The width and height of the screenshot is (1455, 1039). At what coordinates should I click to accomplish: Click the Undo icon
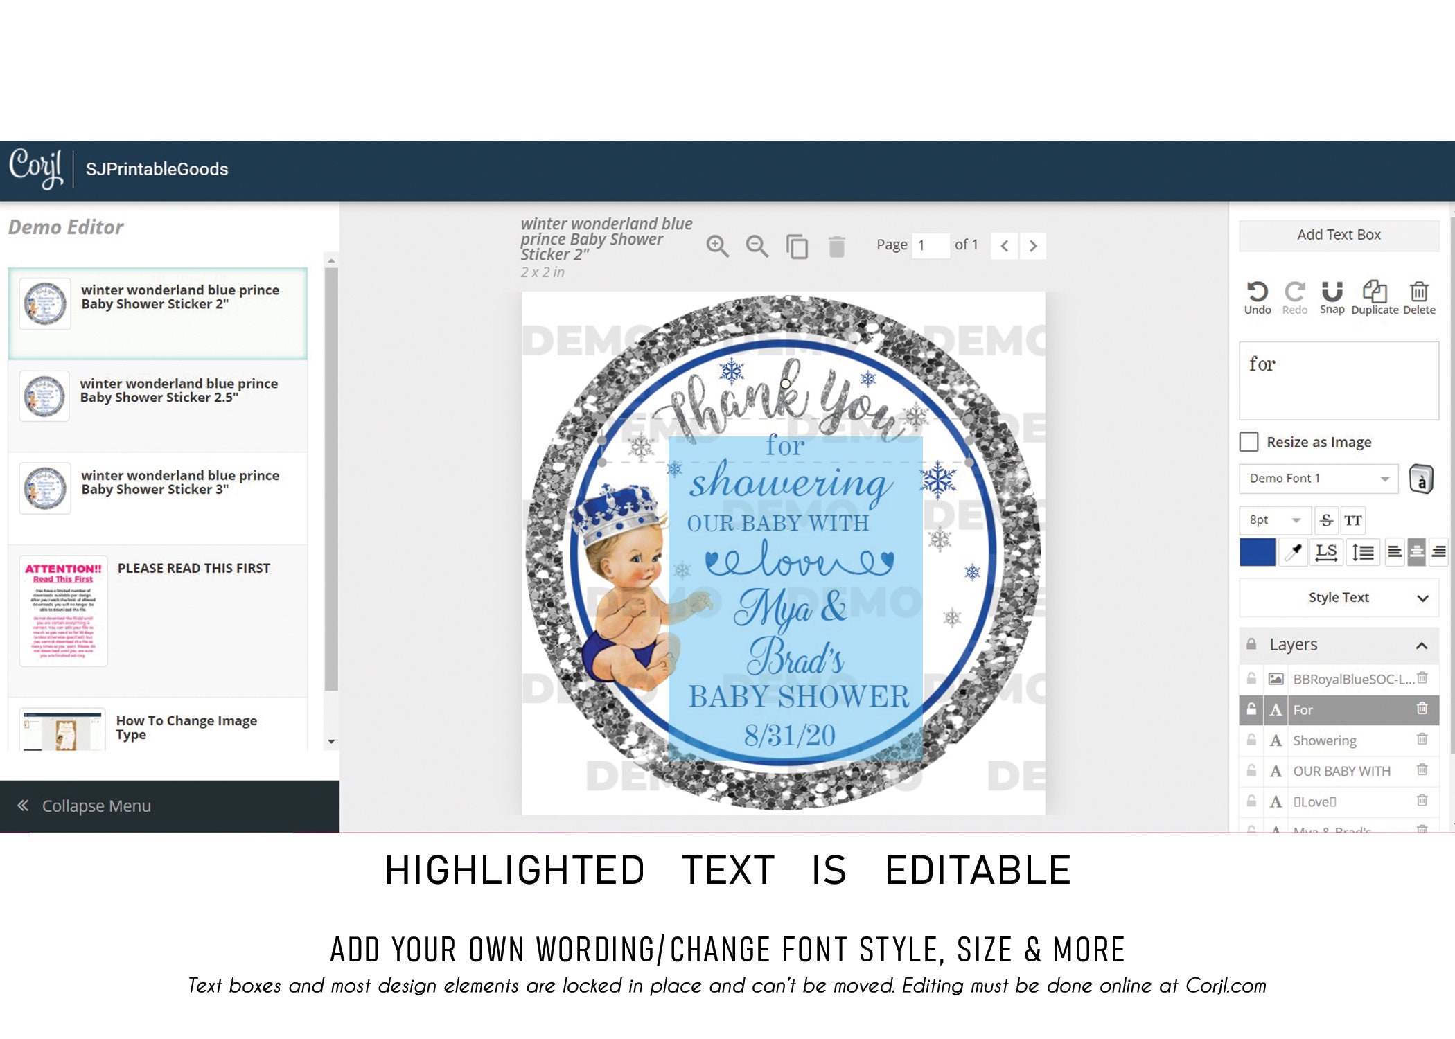(1257, 298)
